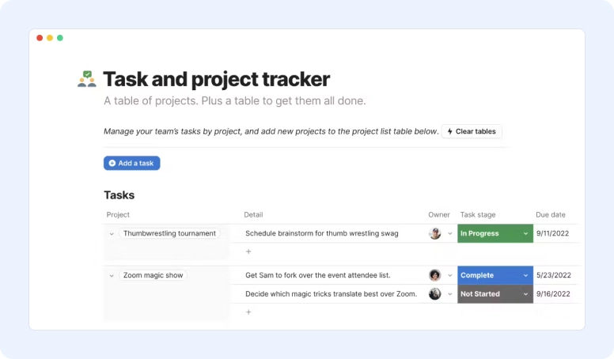Click the Task stage column header

click(x=478, y=214)
